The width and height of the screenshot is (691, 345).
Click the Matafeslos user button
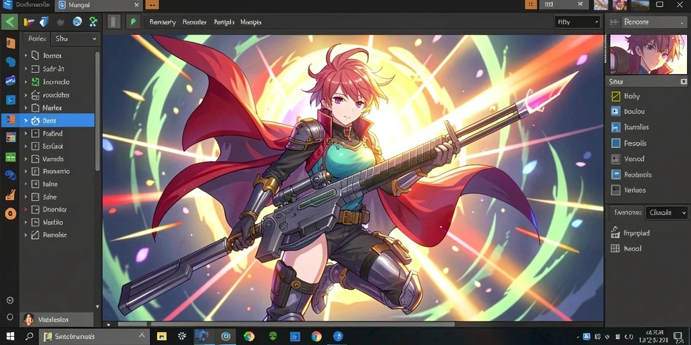click(57, 319)
